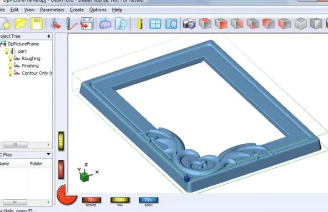
Task: Click right arrow of Project Tree scrollbar
Action: [x=48, y=144]
